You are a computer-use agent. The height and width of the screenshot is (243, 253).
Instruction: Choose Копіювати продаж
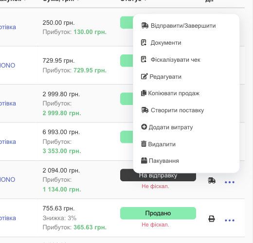point(170,93)
